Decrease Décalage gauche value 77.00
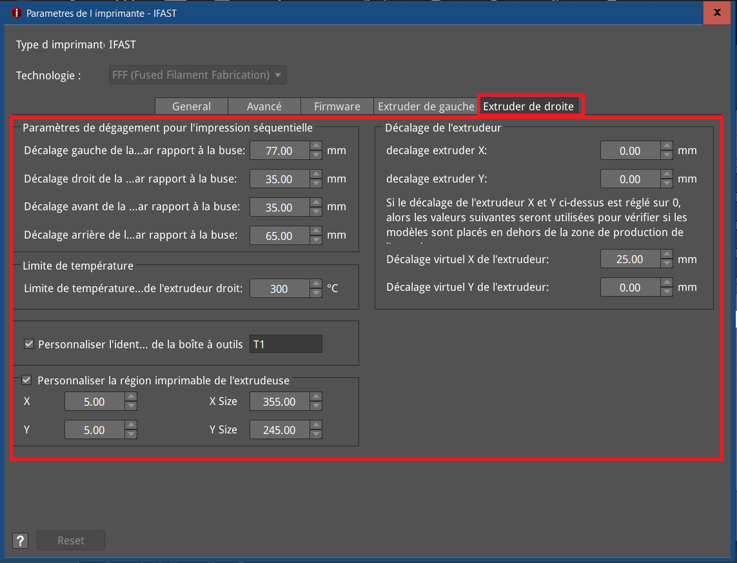Screen dimensions: 737x563 (x=317, y=155)
